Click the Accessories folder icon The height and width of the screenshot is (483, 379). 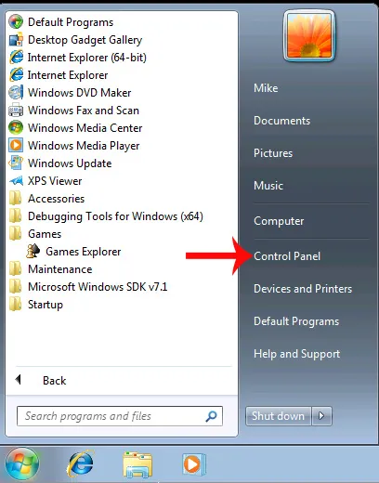tap(16, 199)
